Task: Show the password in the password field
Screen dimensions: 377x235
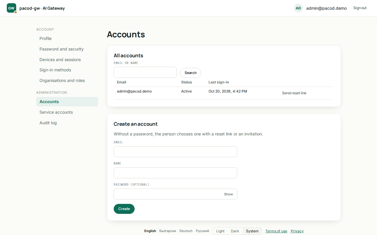Action: 229,194
